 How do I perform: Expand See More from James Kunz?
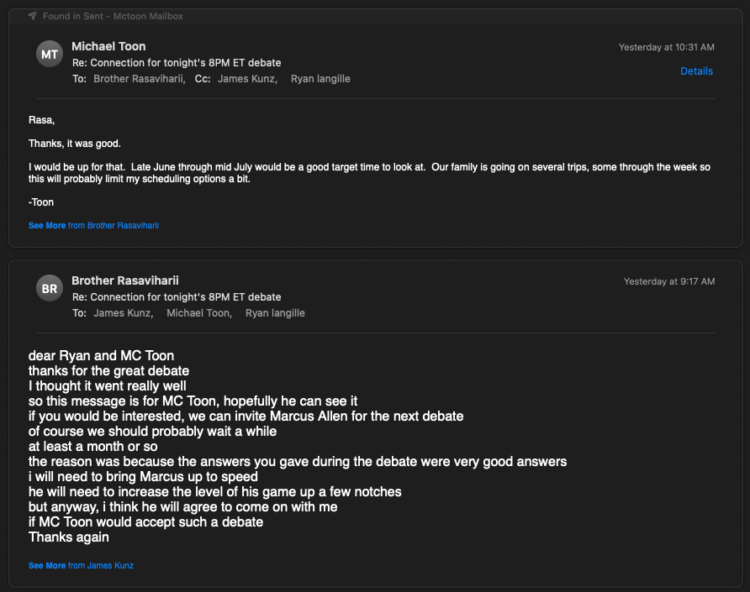tap(81, 566)
